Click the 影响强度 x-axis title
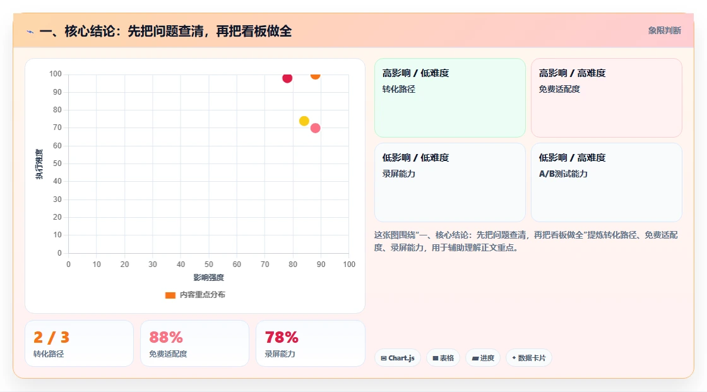Image resolution: width=707 pixels, height=392 pixels. 209,277
